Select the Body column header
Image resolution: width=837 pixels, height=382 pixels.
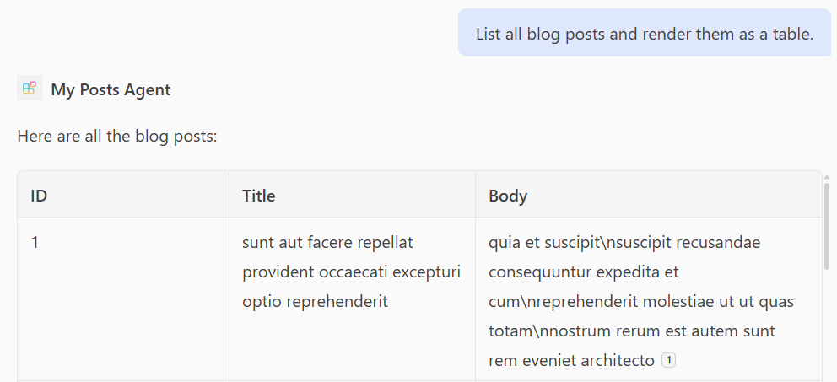pyautogui.click(x=649, y=196)
